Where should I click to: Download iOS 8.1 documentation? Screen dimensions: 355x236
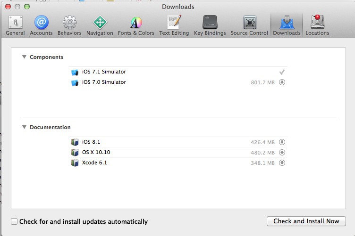(282, 142)
